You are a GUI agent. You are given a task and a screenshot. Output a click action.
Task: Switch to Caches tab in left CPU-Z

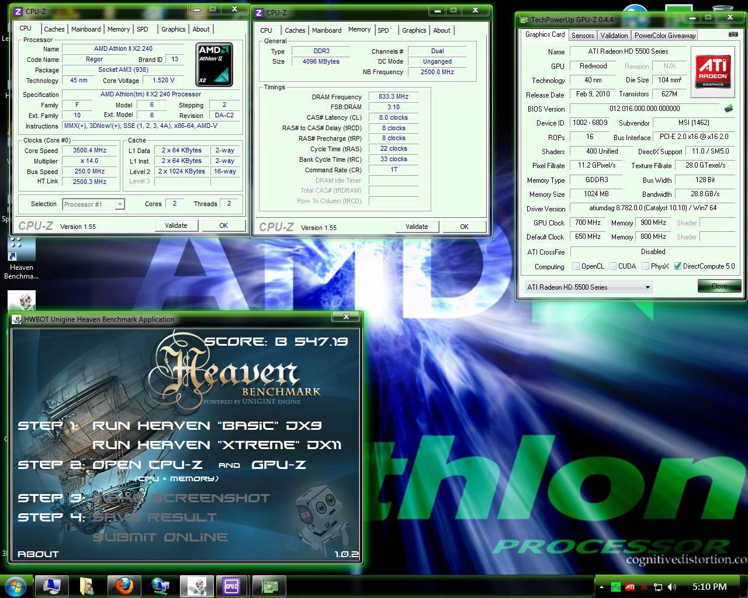pyautogui.click(x=54, y=29)
